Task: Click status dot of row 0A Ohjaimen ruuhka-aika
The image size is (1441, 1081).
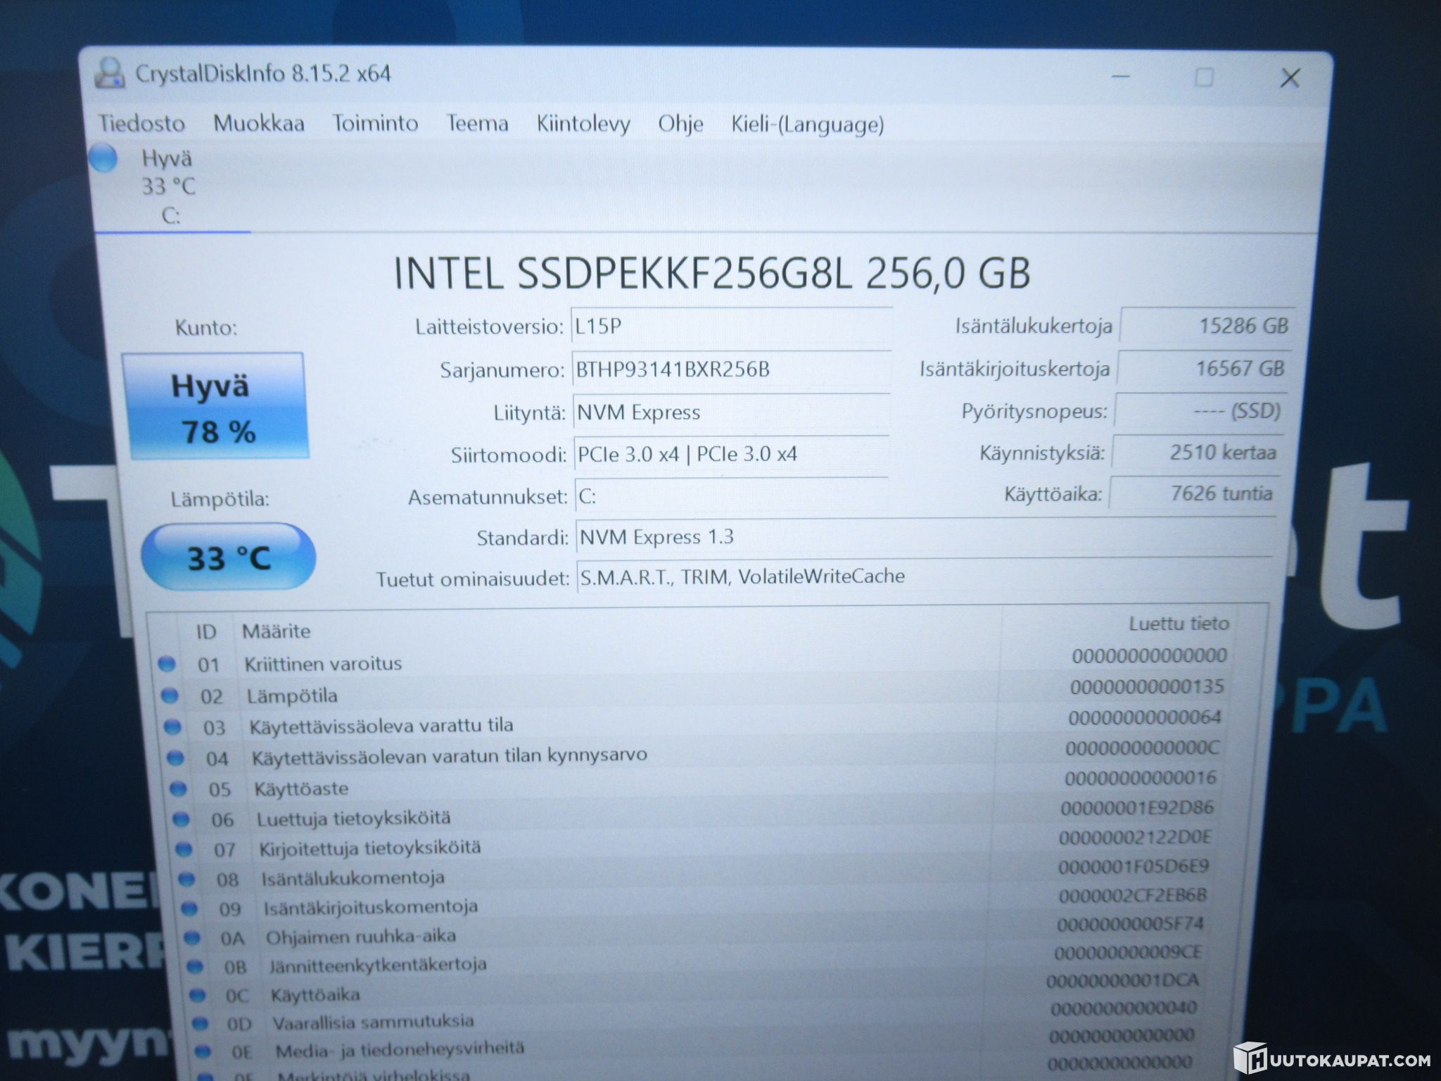Action: click(x=192, y=937)
